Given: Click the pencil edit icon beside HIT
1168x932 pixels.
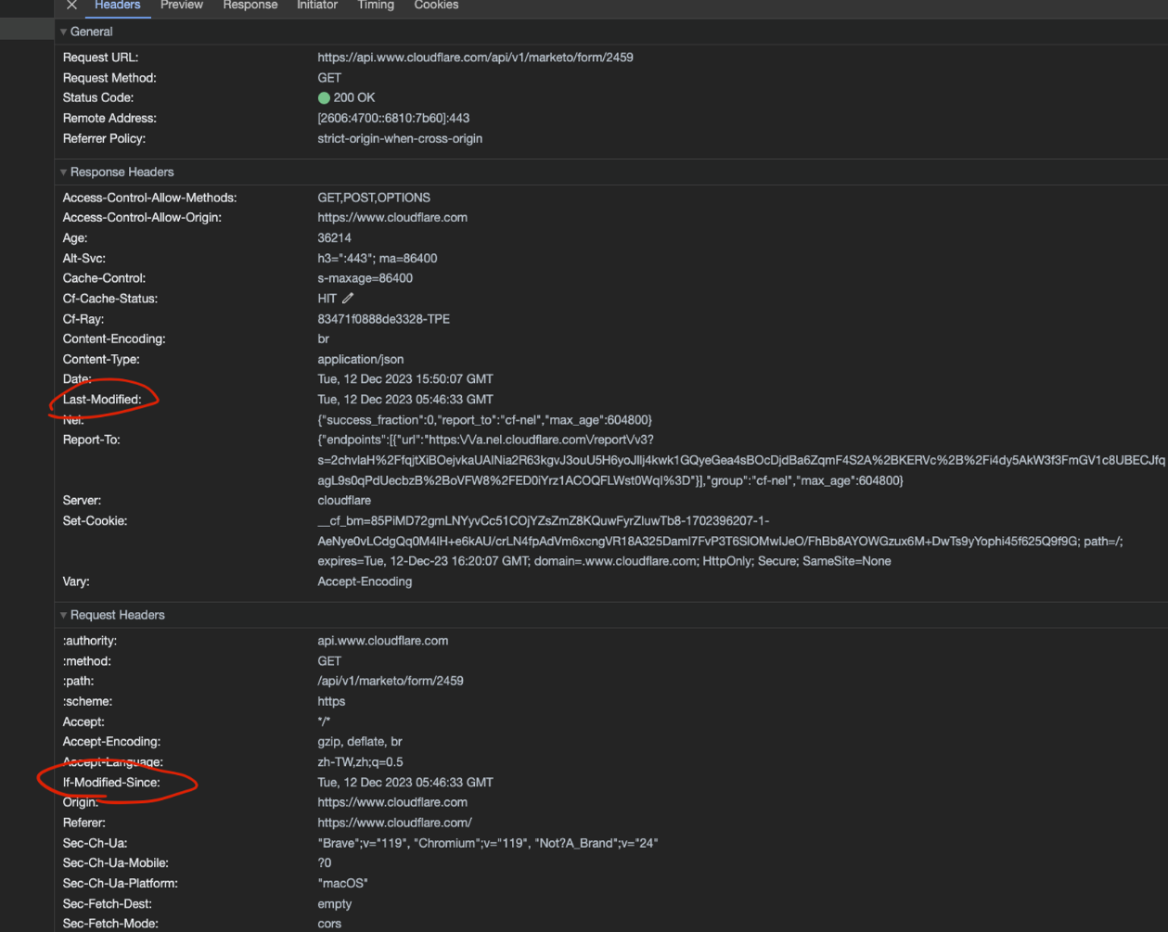Looking at the screenshot, I should point(348,299).
